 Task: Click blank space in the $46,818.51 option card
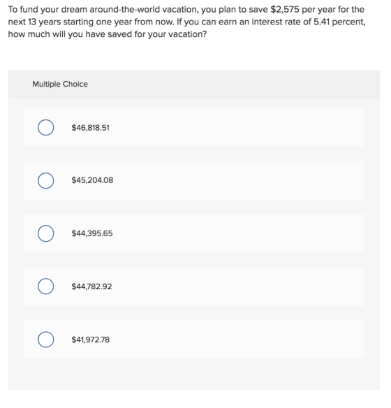(234, 127)
